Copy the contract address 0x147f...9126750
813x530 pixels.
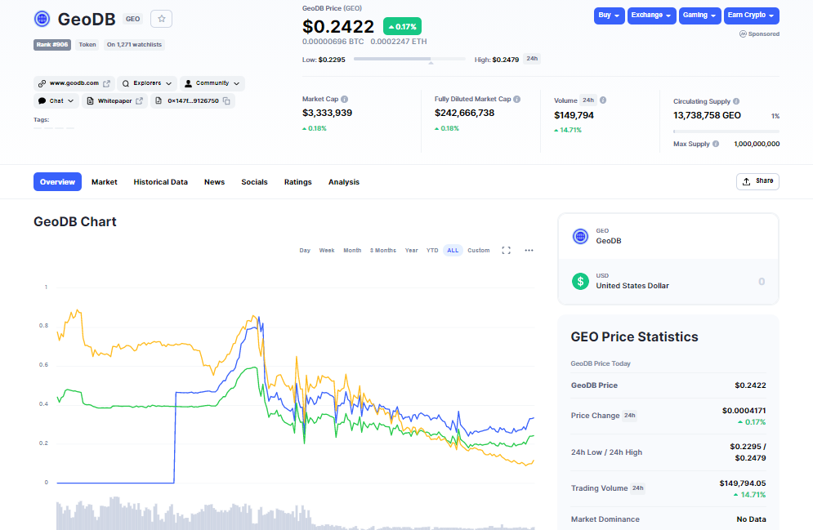coord(226,101)
